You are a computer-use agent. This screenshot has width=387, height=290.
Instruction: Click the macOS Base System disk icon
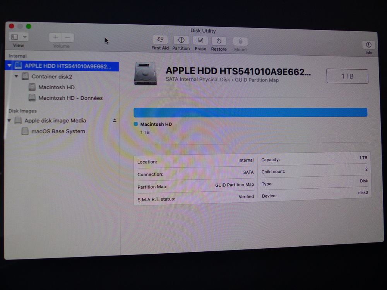click(25, 131)
